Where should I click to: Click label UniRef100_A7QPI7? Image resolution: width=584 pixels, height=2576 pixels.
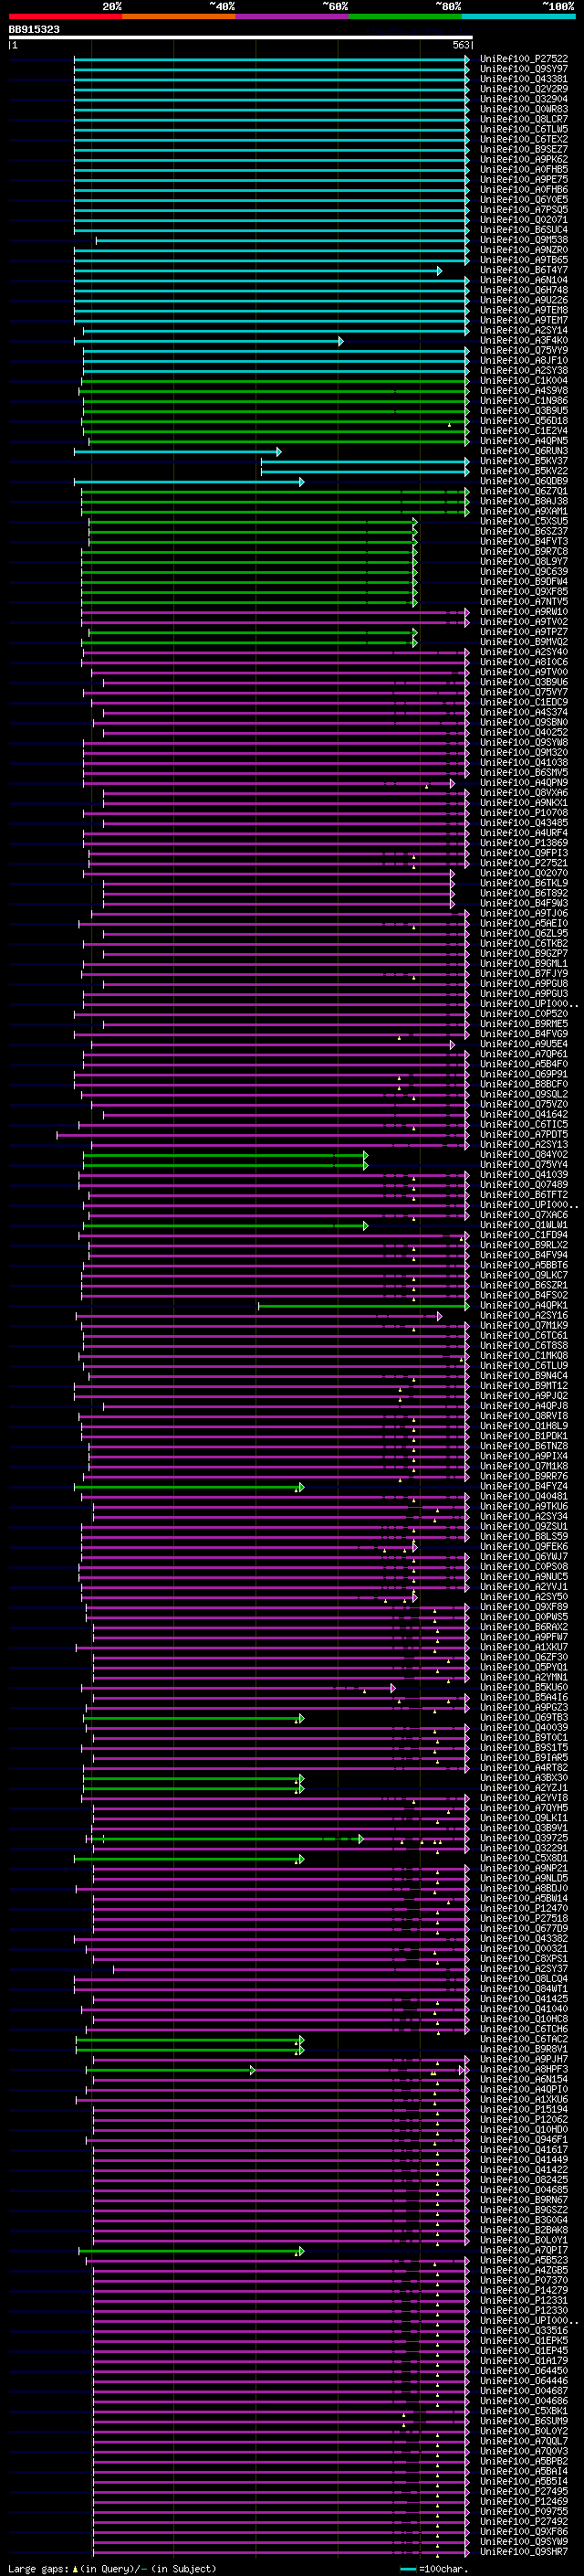524,2250
